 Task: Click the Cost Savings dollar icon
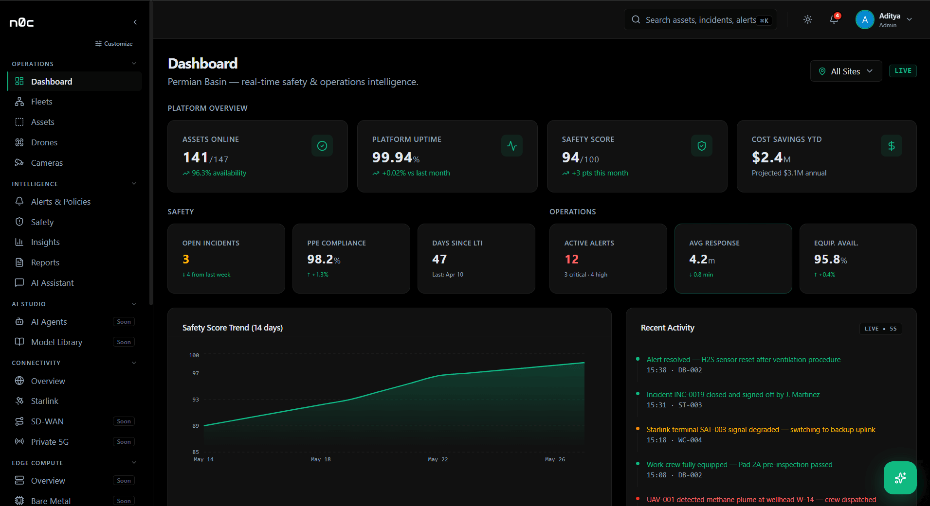892,146
